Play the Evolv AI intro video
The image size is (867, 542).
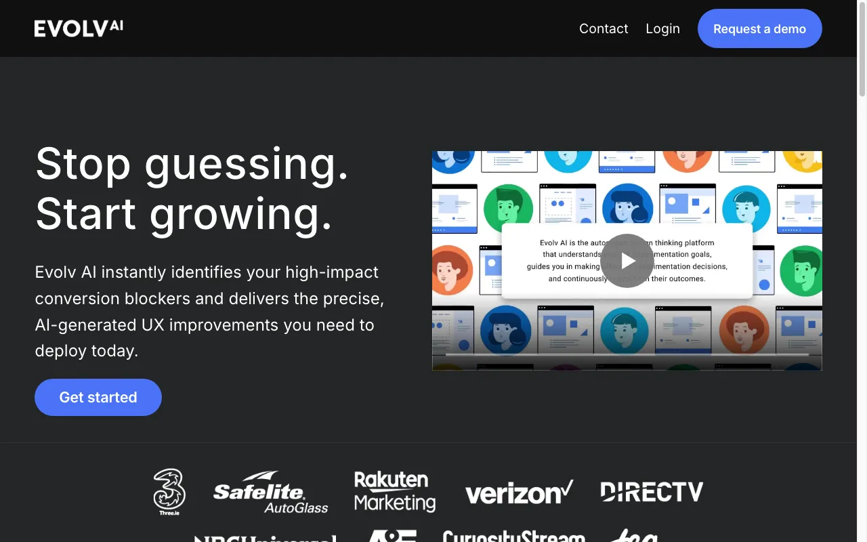pyautogui.click(x=627, y=261)
